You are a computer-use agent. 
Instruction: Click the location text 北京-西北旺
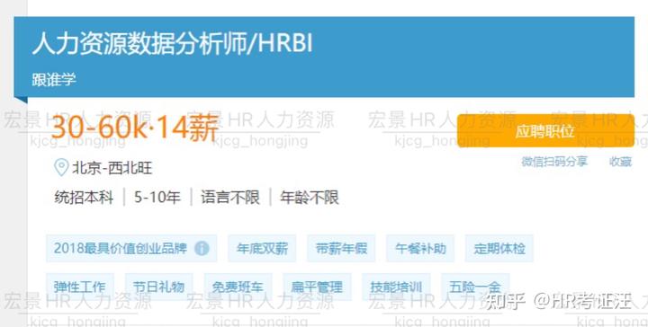[x=112, y=168]
